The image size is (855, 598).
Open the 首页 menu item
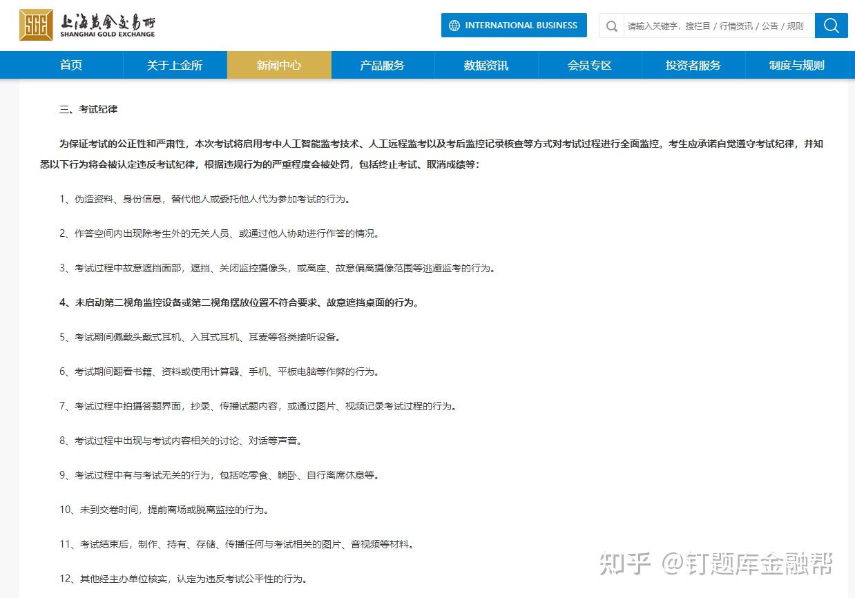coord(70,64)
